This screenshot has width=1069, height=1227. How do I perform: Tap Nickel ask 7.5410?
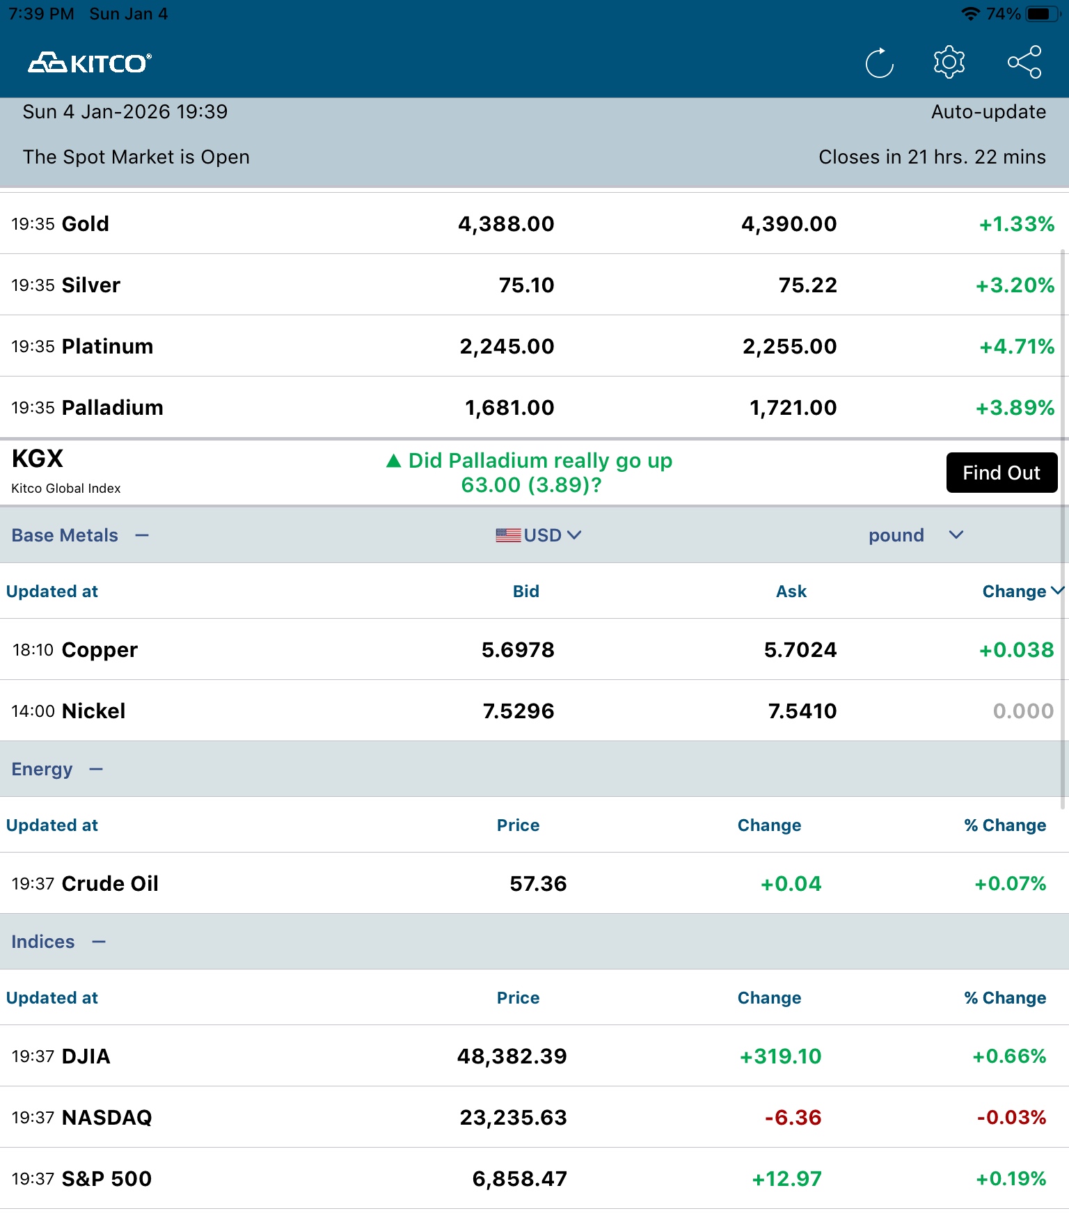click(802, 711)
